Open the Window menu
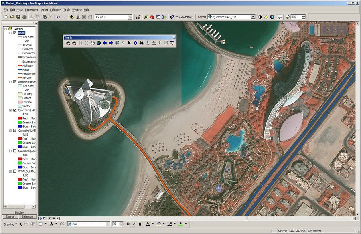The image size is (361, 234). coord(77,10)
